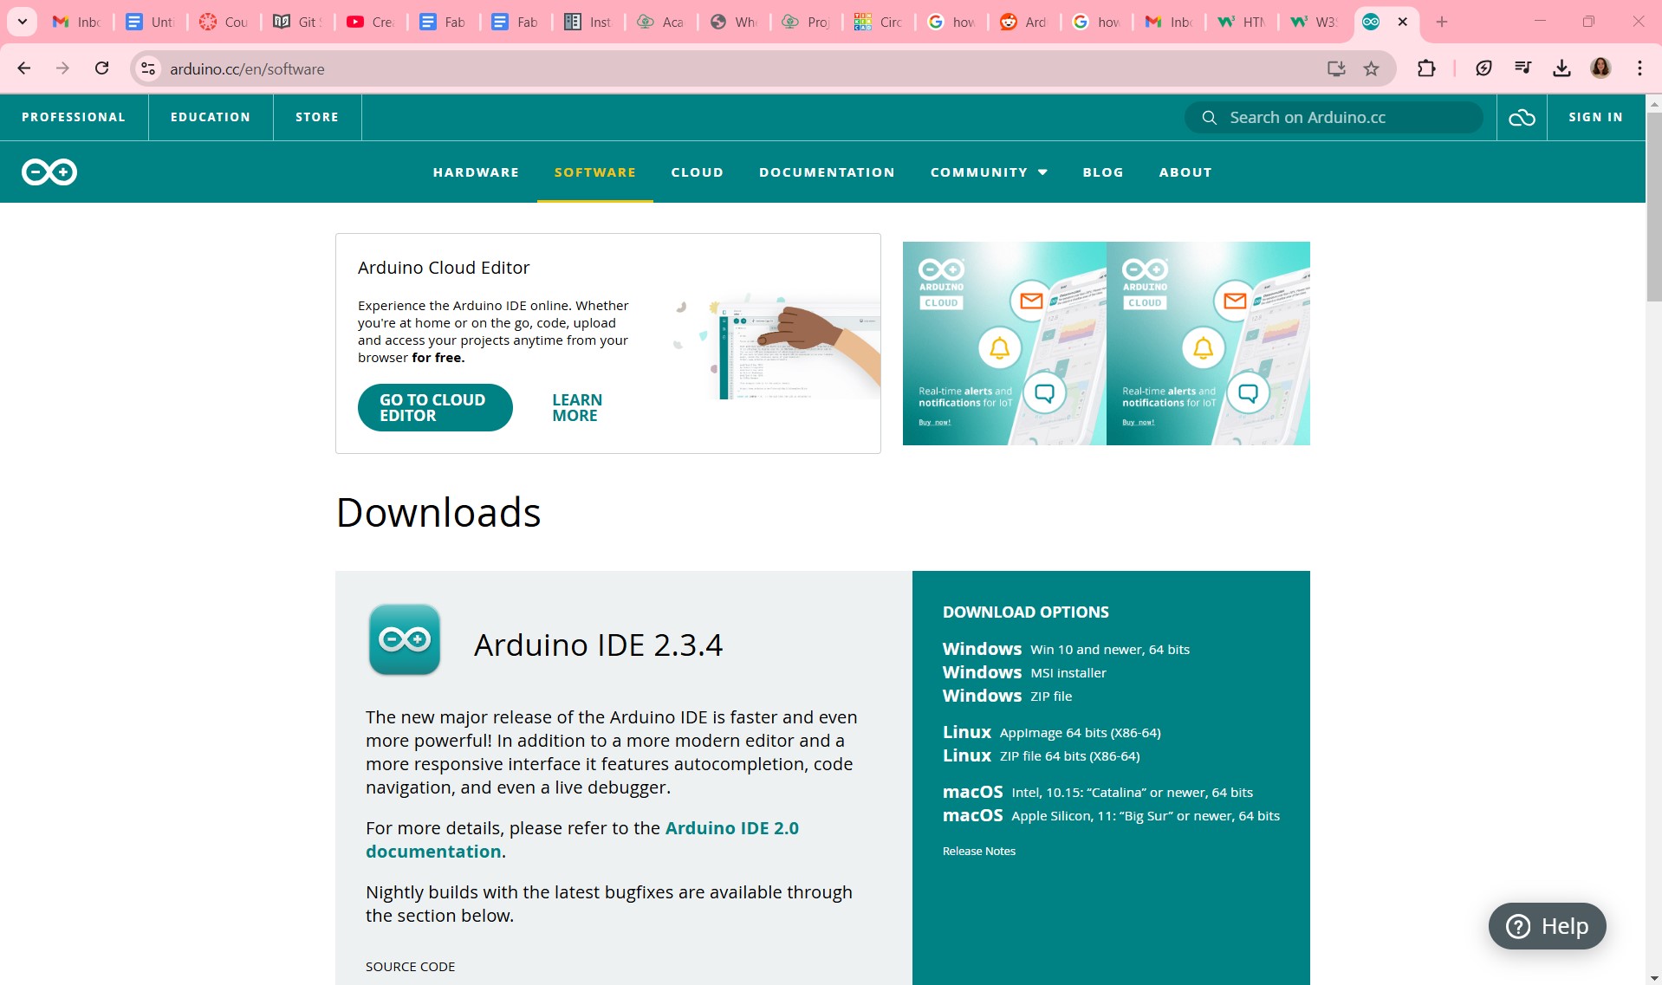1662x985 pixels.
Task: Reload the page with the refresh icon
Action: click(x=101, y=68)
